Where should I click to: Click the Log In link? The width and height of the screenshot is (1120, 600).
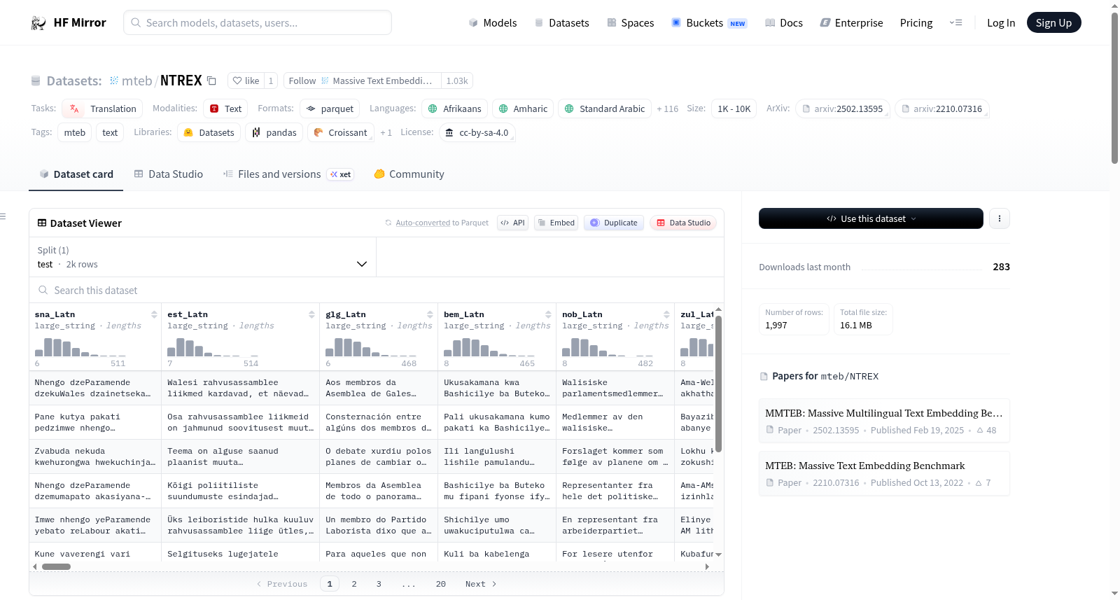(x=1001, y=23)
